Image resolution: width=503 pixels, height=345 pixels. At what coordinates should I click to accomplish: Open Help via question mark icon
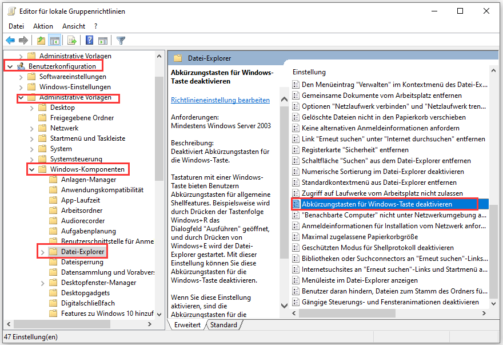(x=90, y=40)
